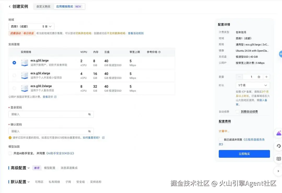Select the ecs.g3il.xlarge instance radio button
Viewport: 282px width, 193px height.
tap(14, 75)
